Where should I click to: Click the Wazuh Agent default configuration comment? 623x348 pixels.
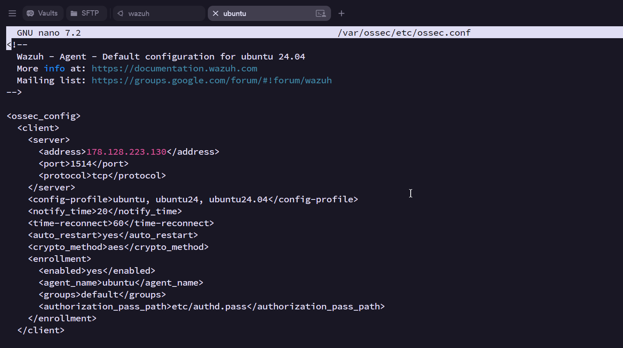tap(161, 57)
